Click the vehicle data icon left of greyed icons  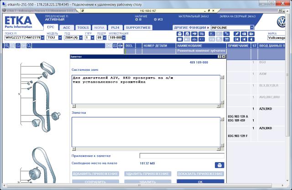212,34
